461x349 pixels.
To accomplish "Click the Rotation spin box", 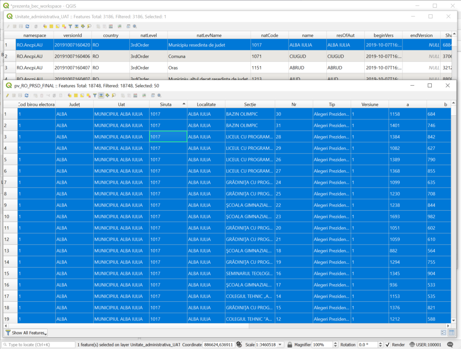I will click(x=370, y=344).
